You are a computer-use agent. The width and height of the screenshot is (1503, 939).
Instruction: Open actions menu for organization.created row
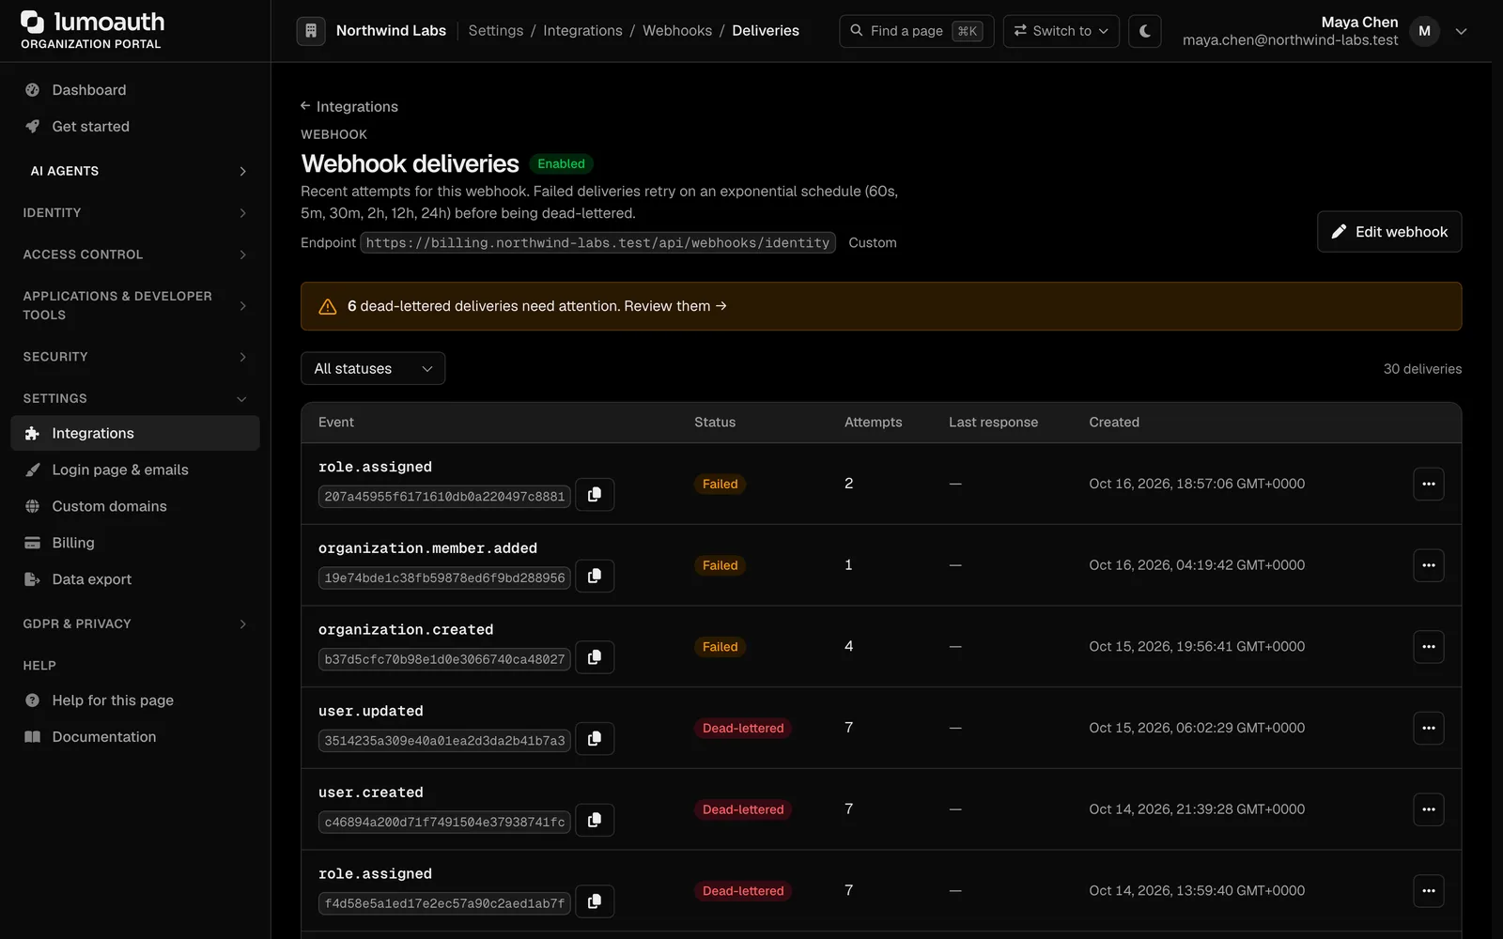[1429, 647]
